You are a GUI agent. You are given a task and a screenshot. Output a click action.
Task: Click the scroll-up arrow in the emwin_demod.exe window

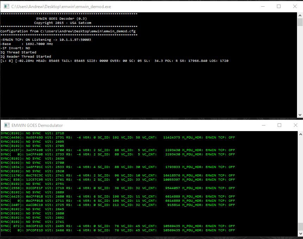pos(300,15)
